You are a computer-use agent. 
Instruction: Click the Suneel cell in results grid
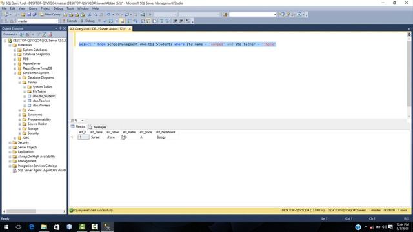tap(96, 137)
